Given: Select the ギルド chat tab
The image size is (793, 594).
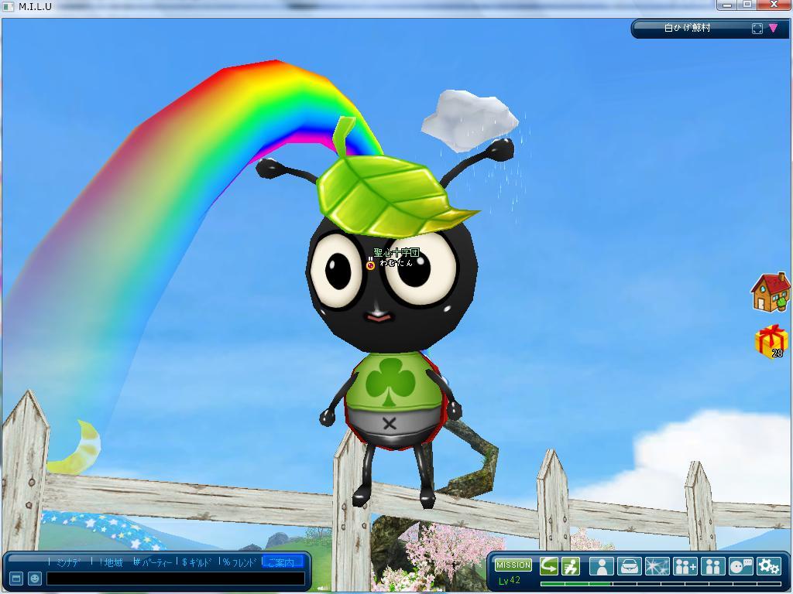Looking at the screenshot, I should coord(197,562).
